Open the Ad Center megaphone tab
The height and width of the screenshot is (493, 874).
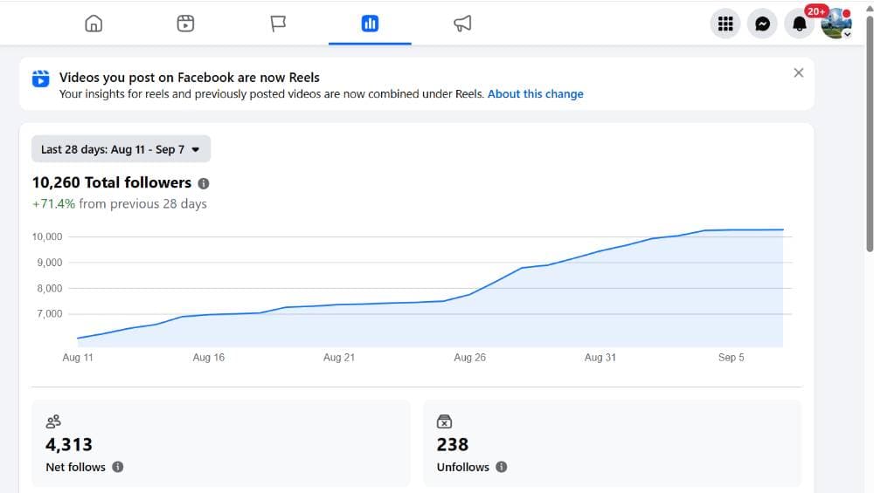tap(462, 24)
